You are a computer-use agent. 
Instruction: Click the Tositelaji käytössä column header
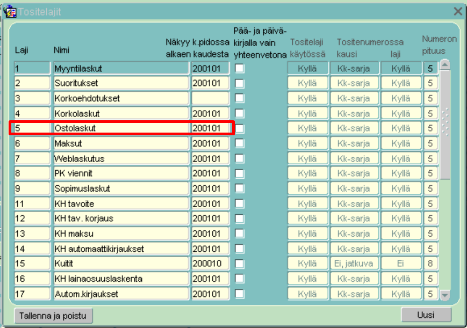click(x=307, y=48)
